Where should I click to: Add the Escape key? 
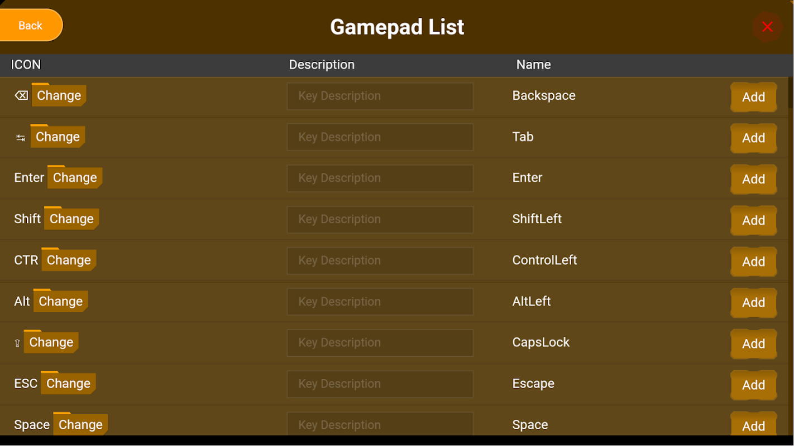753,385
